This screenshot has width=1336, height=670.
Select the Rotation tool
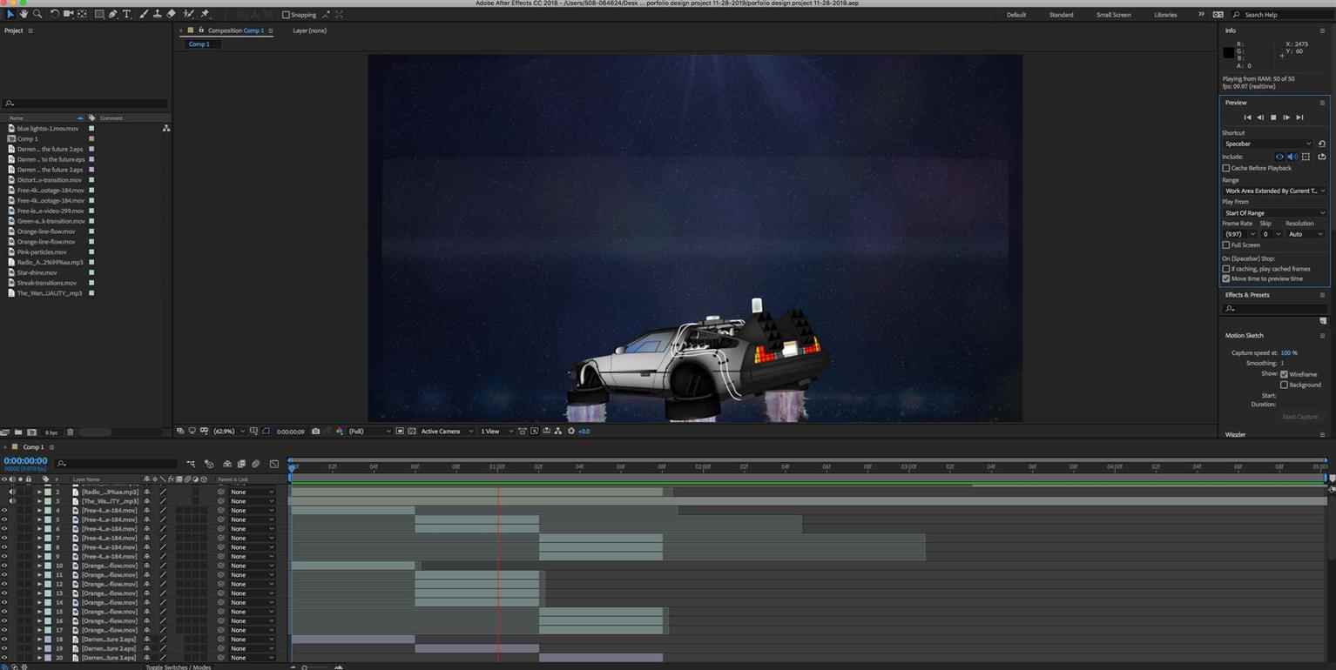point(55,14)
